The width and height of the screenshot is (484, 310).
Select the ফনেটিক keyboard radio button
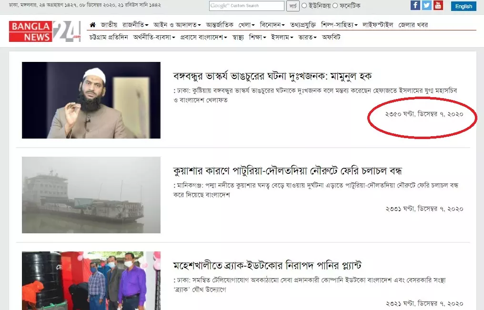tap(335, 6)
